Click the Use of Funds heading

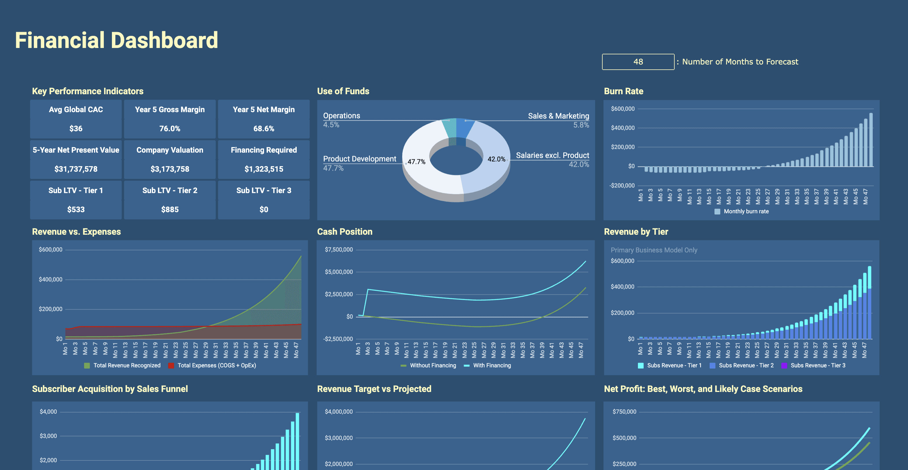pos(343,91)
